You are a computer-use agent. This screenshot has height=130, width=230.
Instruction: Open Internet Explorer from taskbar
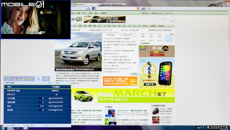[10, 128]
